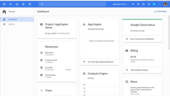The height and width of the screenshot is (96, 170).
Task: Click the Billing credit card icon
Action: [127, 51]
